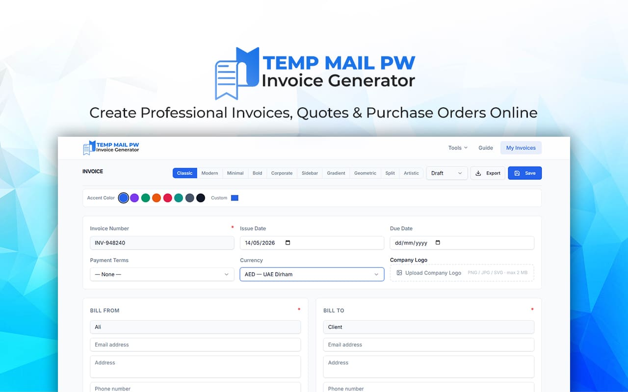Click the BILL TO heading

pyautogui.click(x=334, y=311)
